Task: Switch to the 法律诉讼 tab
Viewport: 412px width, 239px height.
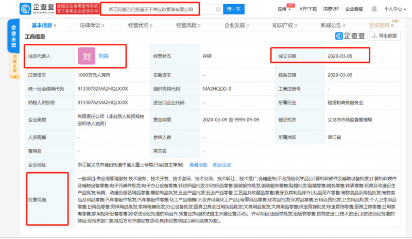Action: pyautogui.click(x=92, y=25)
